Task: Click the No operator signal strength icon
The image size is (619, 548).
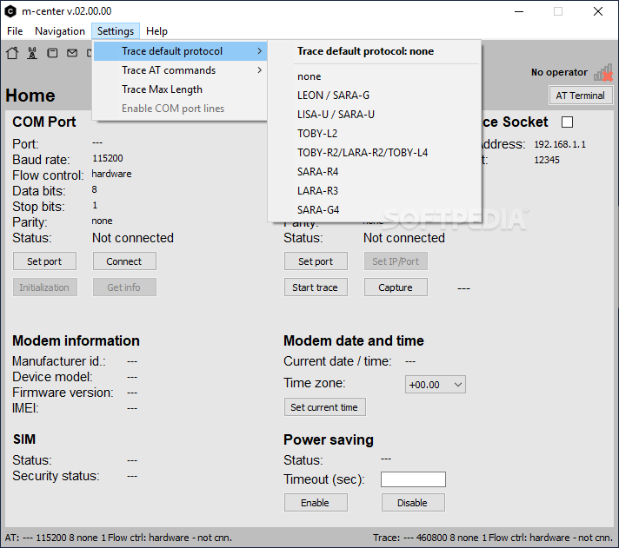Action: pos(602,73)
